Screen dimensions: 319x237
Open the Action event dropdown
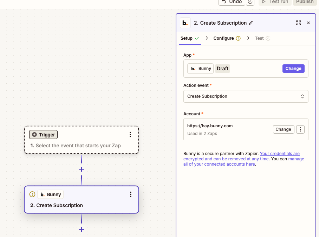coord(245,96)
